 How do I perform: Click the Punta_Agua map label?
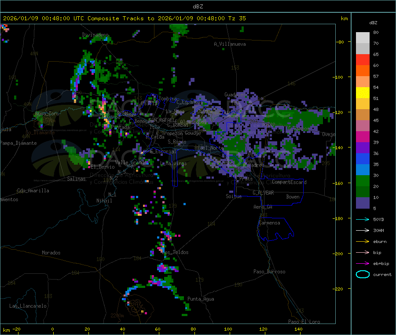pyautogui.click(x=201, y=299)
